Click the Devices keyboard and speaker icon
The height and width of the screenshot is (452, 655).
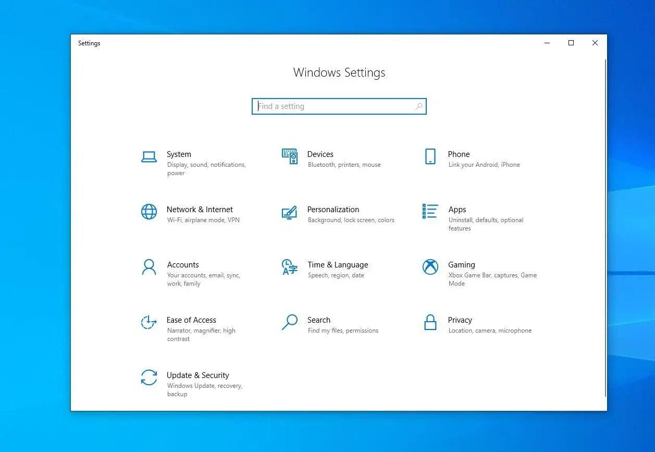tap(290, 156)
